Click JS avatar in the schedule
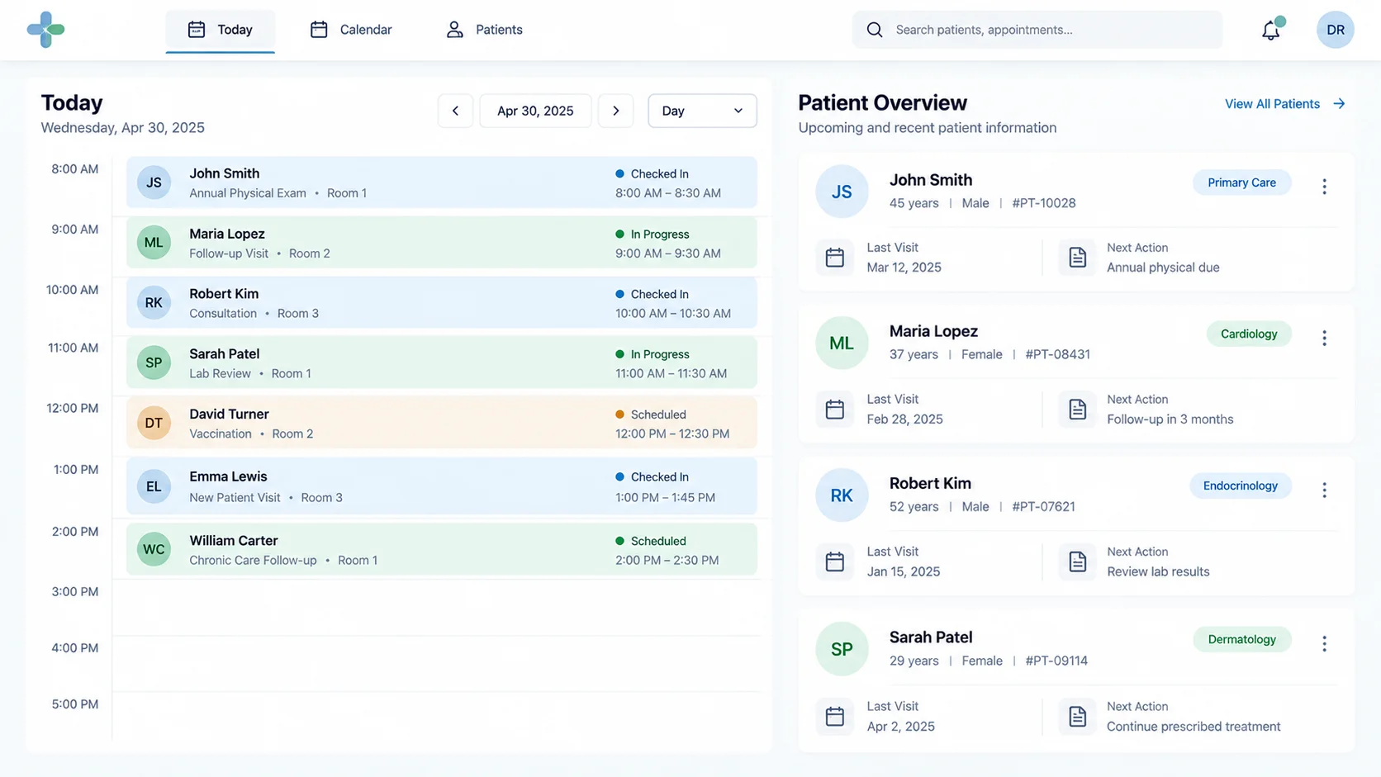1381x777 pixels. [x=154, y=182]
